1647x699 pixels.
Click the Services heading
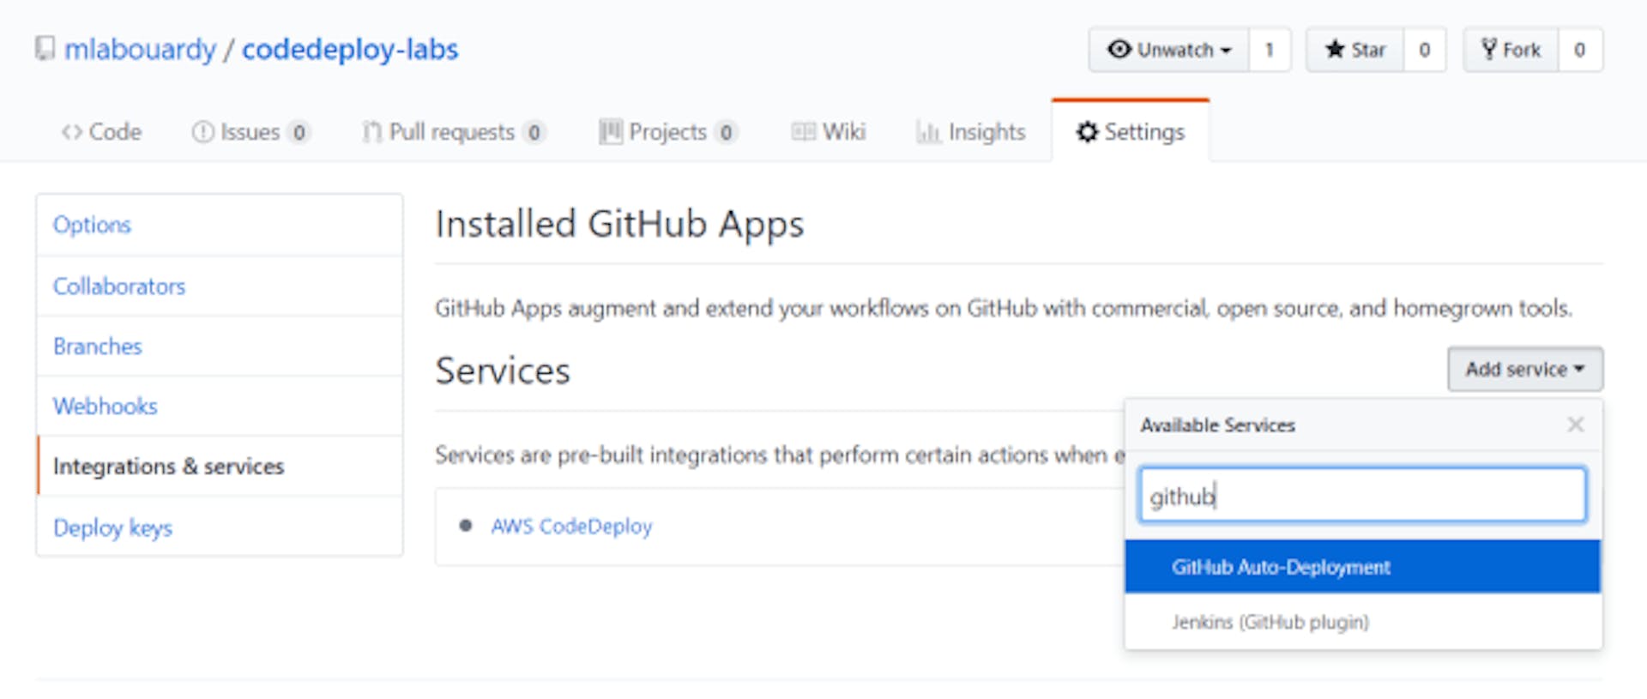(503, 371)
